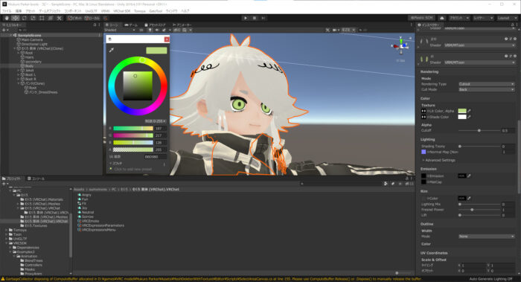Screen dimensions: 521x282
Task: Pick a color with the eyedropper
Action: coord(112,50)
